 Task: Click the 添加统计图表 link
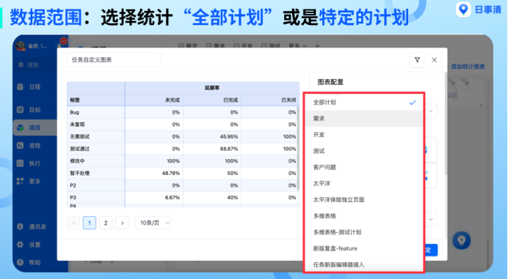468,67
